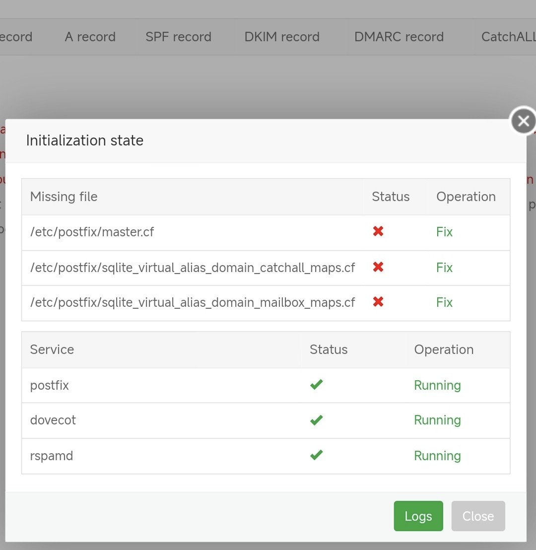Click red X status for catchall_maps.cf
Viewport: 536px width, 550px height.
[378, 267]
